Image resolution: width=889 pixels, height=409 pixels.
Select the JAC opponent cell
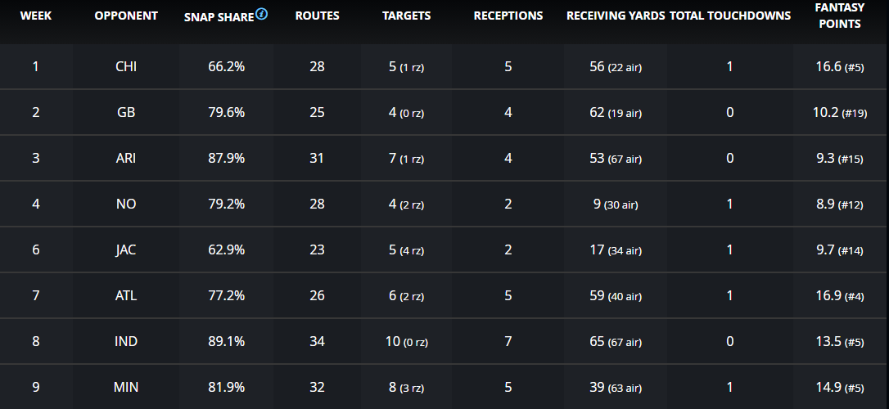coord(126,250)
